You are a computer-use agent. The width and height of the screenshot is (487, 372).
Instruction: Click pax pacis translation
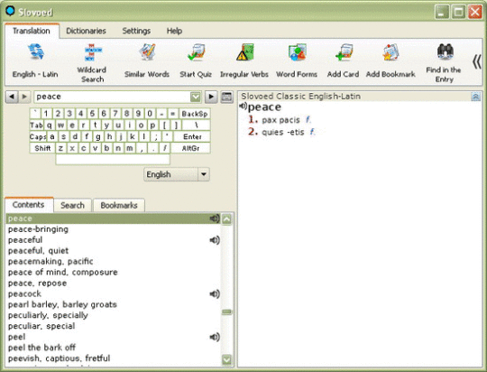click(x=280, y=120)
